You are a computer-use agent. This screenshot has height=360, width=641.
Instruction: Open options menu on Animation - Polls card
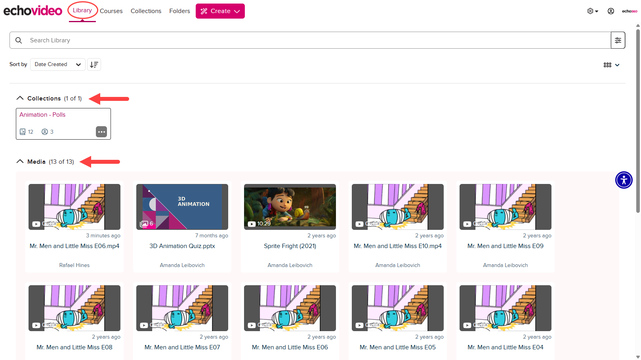click(x=101, y=132)
